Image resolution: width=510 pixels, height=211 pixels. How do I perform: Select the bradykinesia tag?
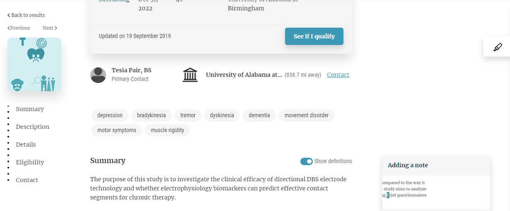coord(151,115)
